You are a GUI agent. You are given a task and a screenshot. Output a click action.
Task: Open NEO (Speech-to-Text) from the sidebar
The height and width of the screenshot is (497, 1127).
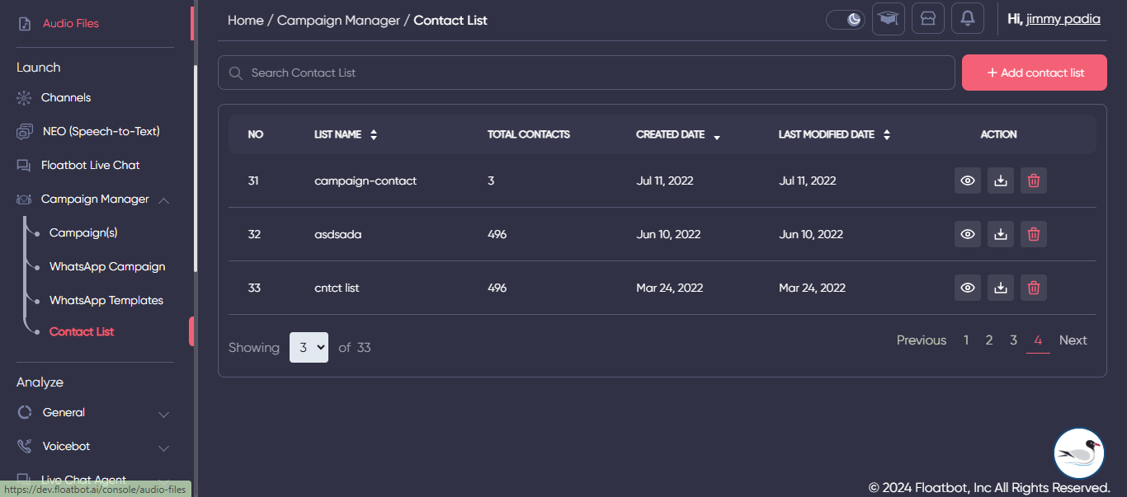pos(100,130)
